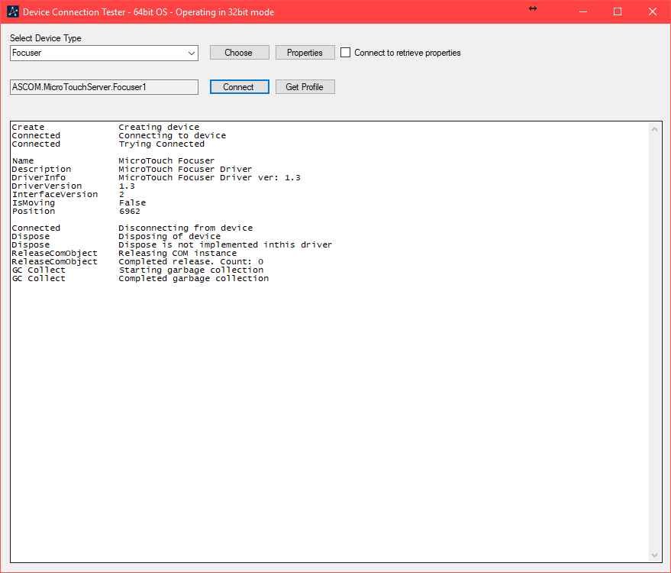Click the log scrollbar up arrow
The width and height of the screenshot is (671, 573).
point(654,129)
